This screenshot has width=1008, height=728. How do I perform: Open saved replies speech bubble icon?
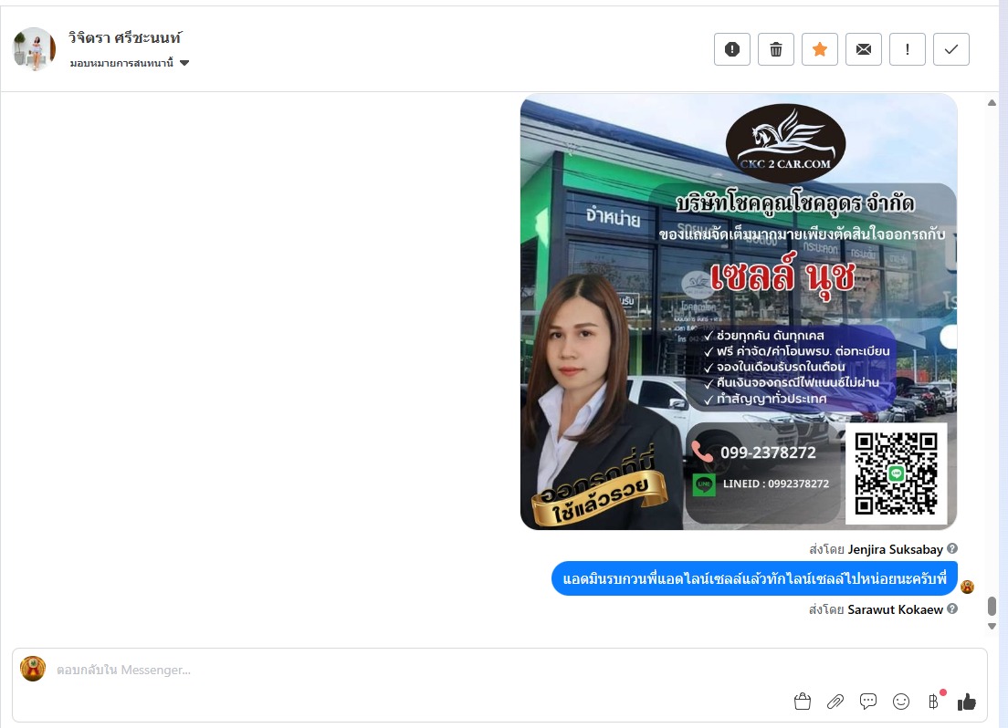point(868,702)
